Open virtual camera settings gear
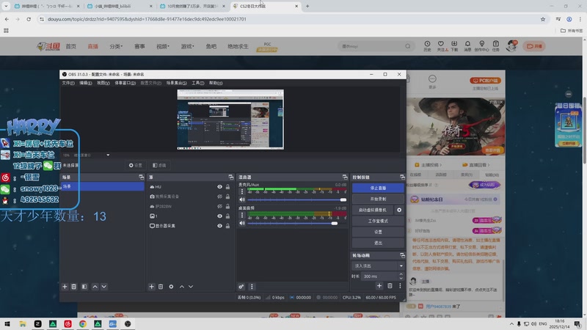Screen dimensions: 587x330 [399, 210]
